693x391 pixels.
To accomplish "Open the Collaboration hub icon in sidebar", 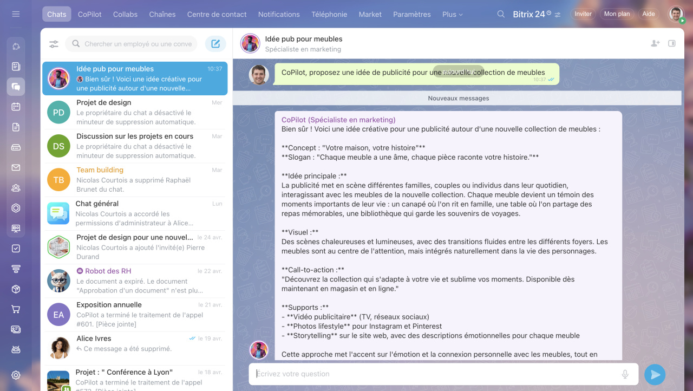I will (16, 46).
